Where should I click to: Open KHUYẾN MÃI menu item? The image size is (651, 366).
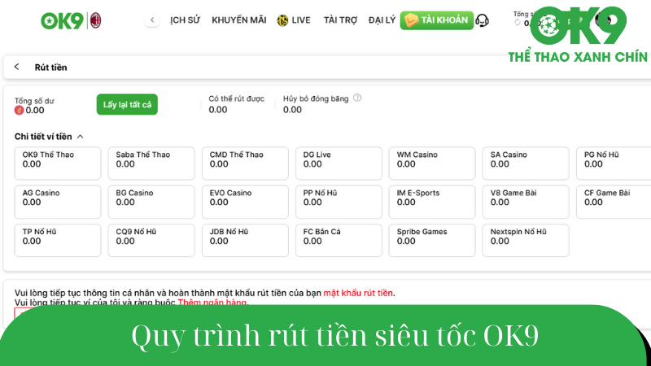point(239,20)
